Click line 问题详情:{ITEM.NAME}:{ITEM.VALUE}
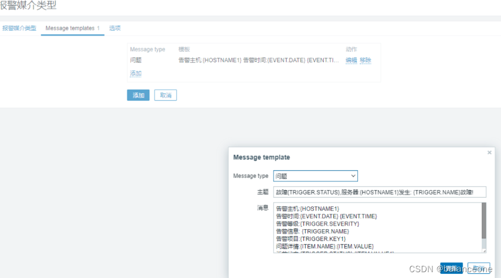This screenshot has width=501, height=278. (x=325, y=247)
